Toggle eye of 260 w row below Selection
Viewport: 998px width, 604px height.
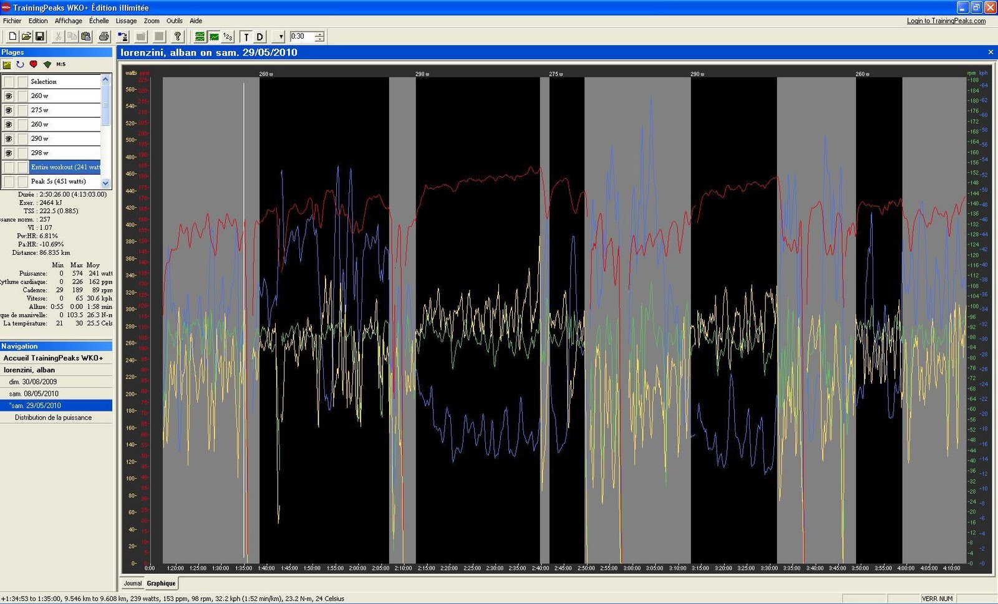click(9, 96)
